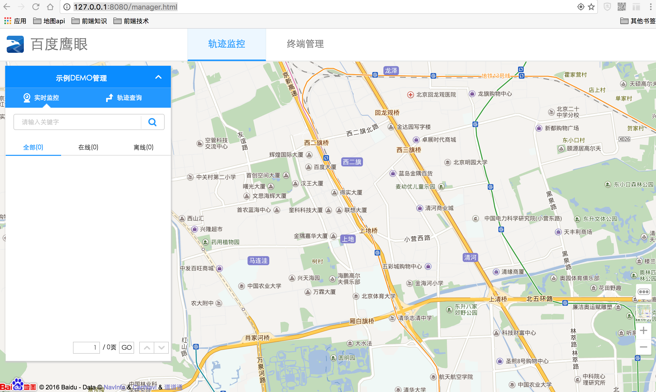Image resolution: width=656 pixels, height=392 pixels.
Task: Click the bookmark star icon
Action: tap(591, 7)
